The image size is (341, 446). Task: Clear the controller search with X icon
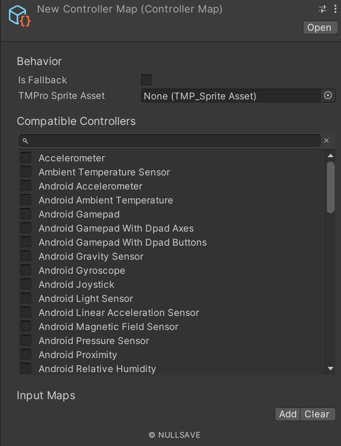pyautogui.click(x=326, y=141)
